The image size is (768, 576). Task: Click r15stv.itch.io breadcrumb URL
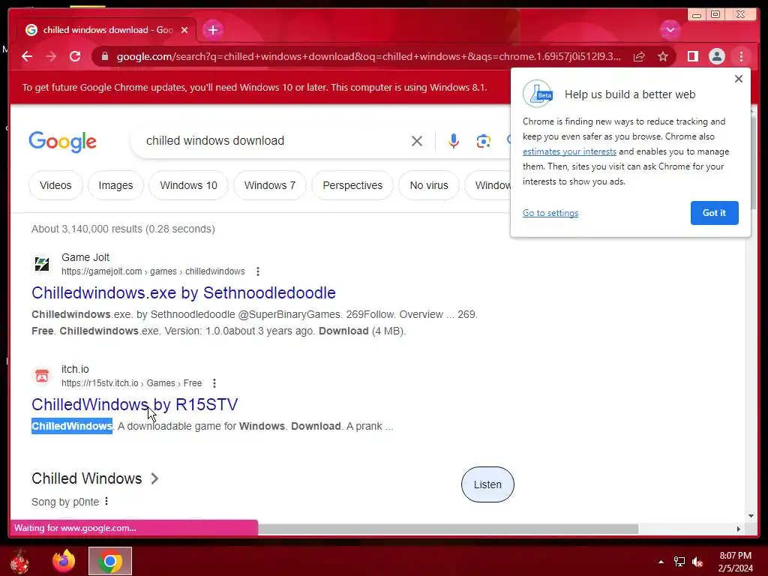131,383
